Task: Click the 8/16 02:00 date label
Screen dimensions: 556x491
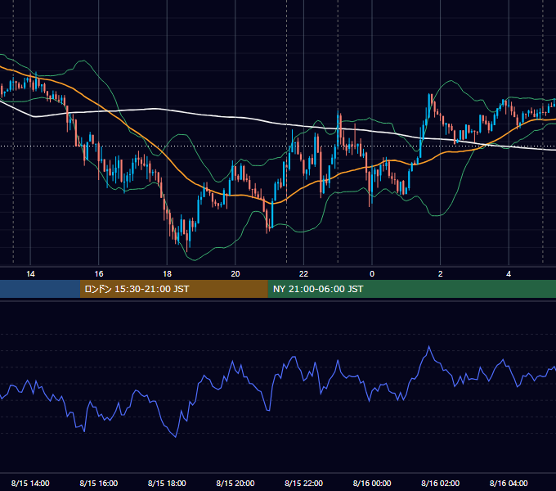Action: tap(441, 483)
